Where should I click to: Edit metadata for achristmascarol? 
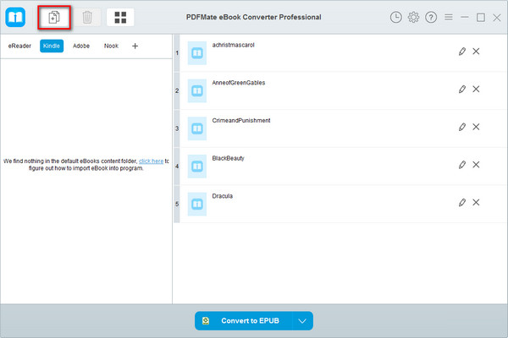click(x=462, y=52)
